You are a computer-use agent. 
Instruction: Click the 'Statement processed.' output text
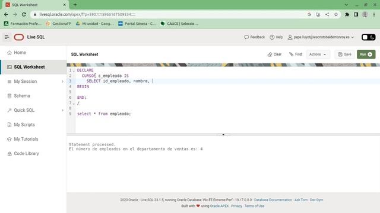(92, 144)
